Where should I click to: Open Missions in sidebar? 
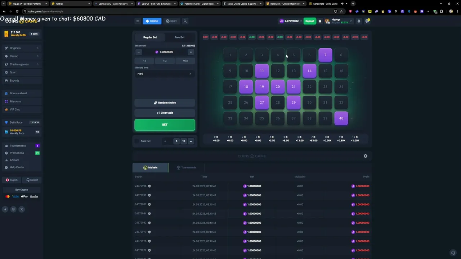coord(22,101)
